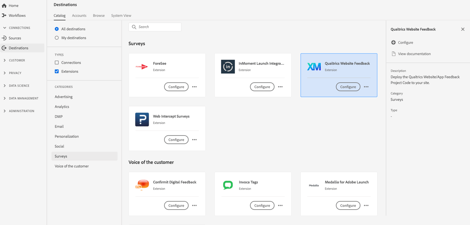Click the plus icon beside Configure in panel
The height and width of the screenshot is (225, 470).
[x=394, y=42]
